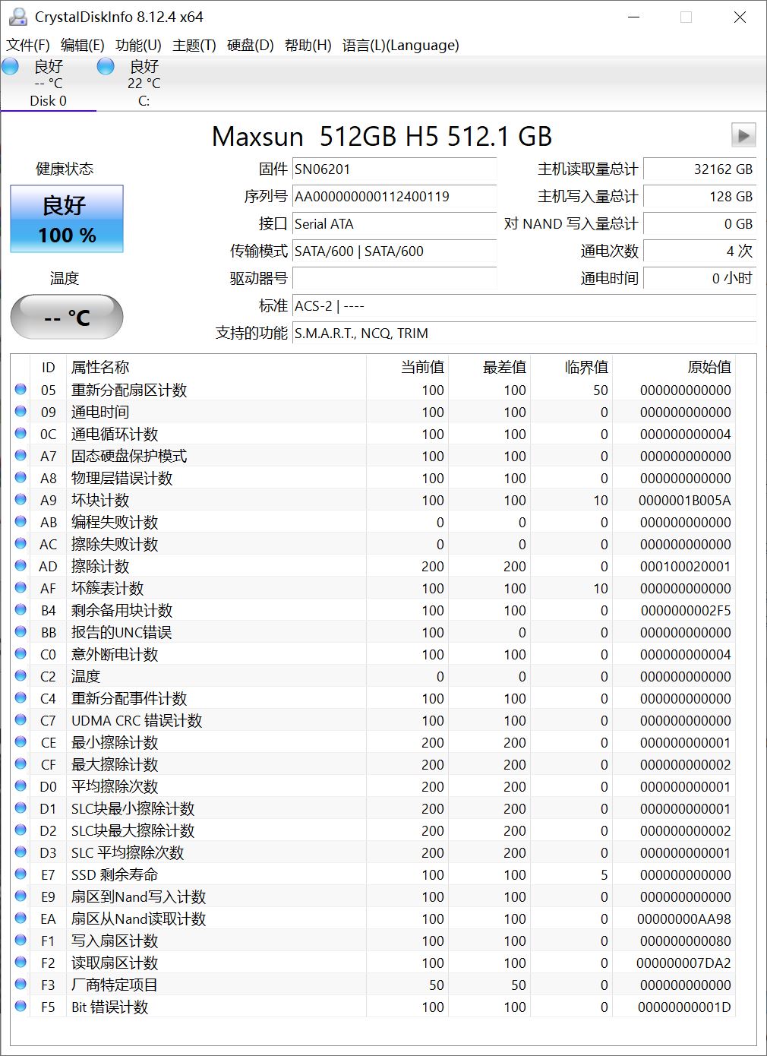The height and width of the screenshot is (1056, 767).
Task: Click the blue indicator beside E7 SSD剩余寿命
Action: click(21, 874)
